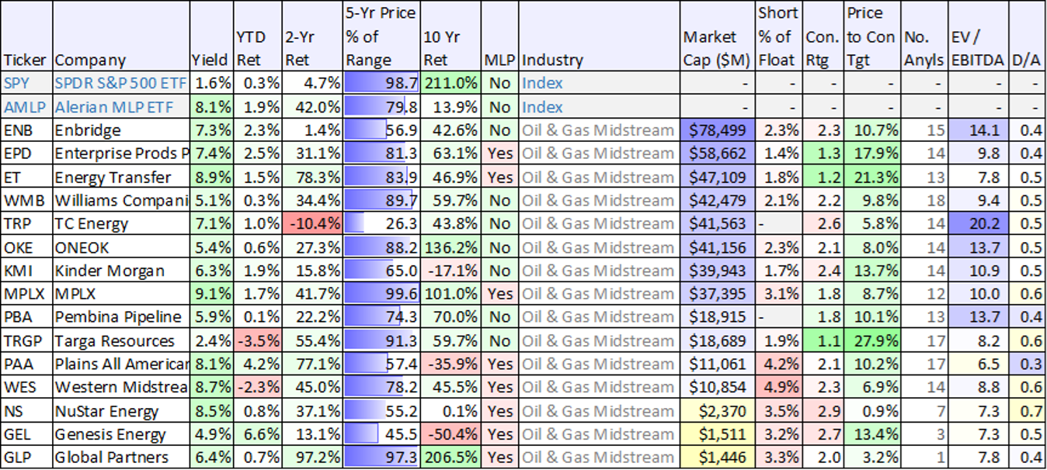Screen dimensions: 1047x470
Task: Click TC Energy's 26.3 price range bar
Action: [x=381, y=223]
